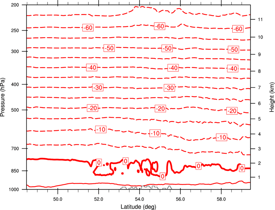This screenshot has height=210, width=275.
Task: Click the 56.0 latitude tick label
Action: [180, 199]
